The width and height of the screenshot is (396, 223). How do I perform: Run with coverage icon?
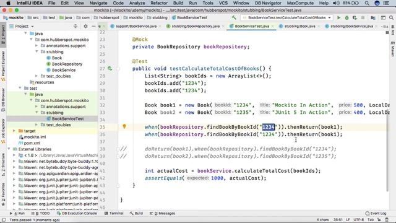tap(355, 18)
